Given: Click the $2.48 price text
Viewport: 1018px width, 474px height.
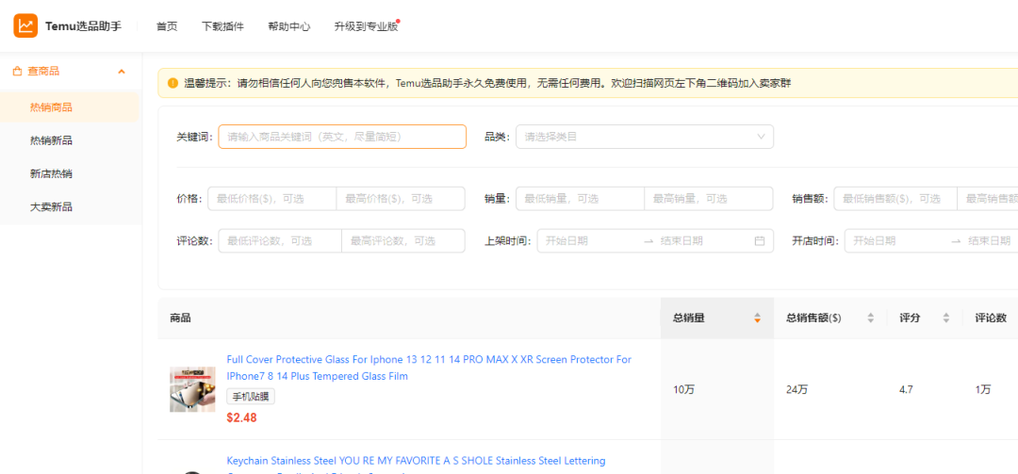Looking at the screenshot, I should pos(241,417).
